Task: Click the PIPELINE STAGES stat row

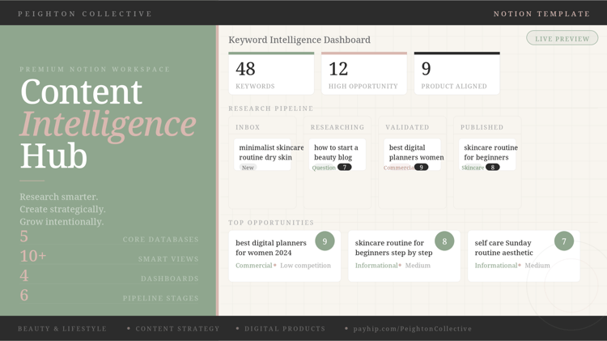Action: pos(109,296)
